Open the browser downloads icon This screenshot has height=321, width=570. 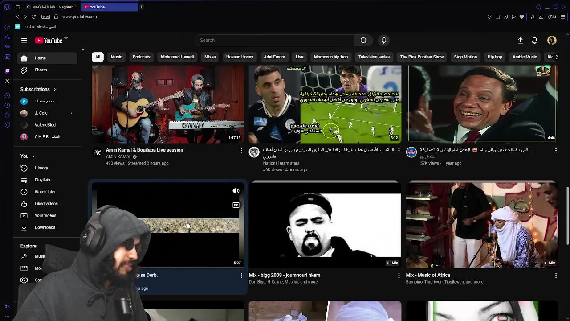pos(541,17)
